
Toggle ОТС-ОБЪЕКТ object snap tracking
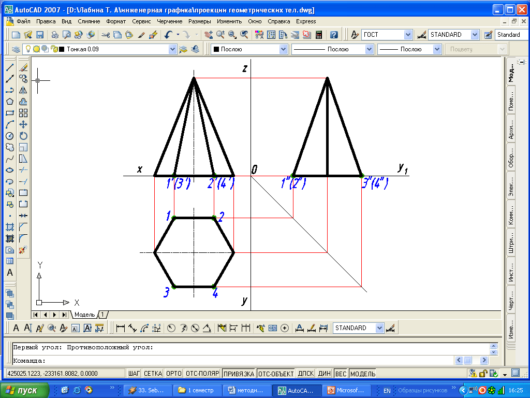pos(276,374)
